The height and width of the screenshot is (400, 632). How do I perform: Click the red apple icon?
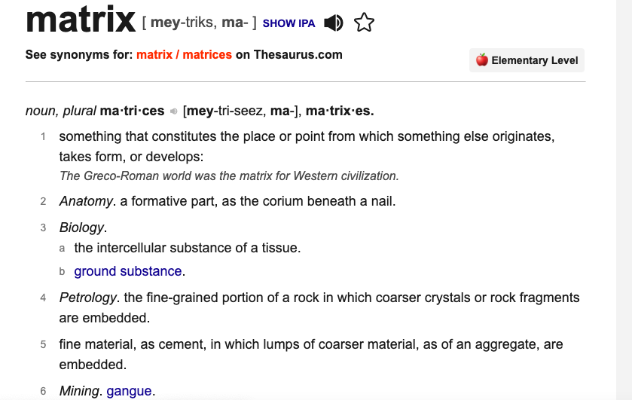(x=481, y=60)
